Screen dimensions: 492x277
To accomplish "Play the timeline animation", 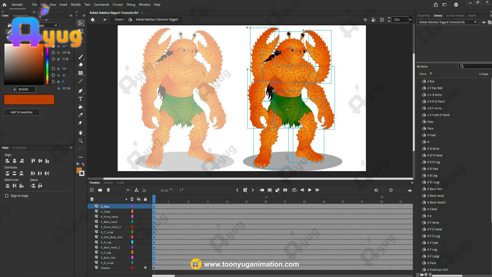I will tap(310, 190).
